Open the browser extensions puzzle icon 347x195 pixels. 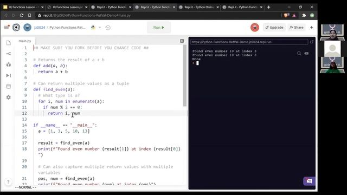point(304,15)
